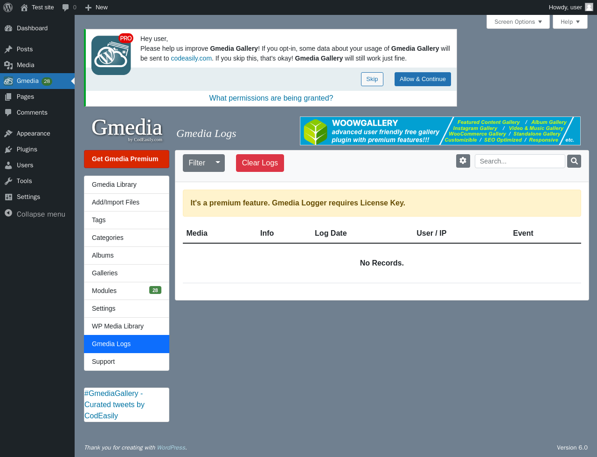Open Tags menu item

[x=126, y=220]
